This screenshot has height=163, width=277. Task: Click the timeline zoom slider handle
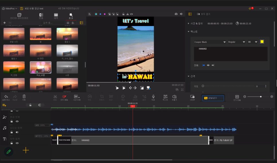pyautogui.click(x=261, y=97)
